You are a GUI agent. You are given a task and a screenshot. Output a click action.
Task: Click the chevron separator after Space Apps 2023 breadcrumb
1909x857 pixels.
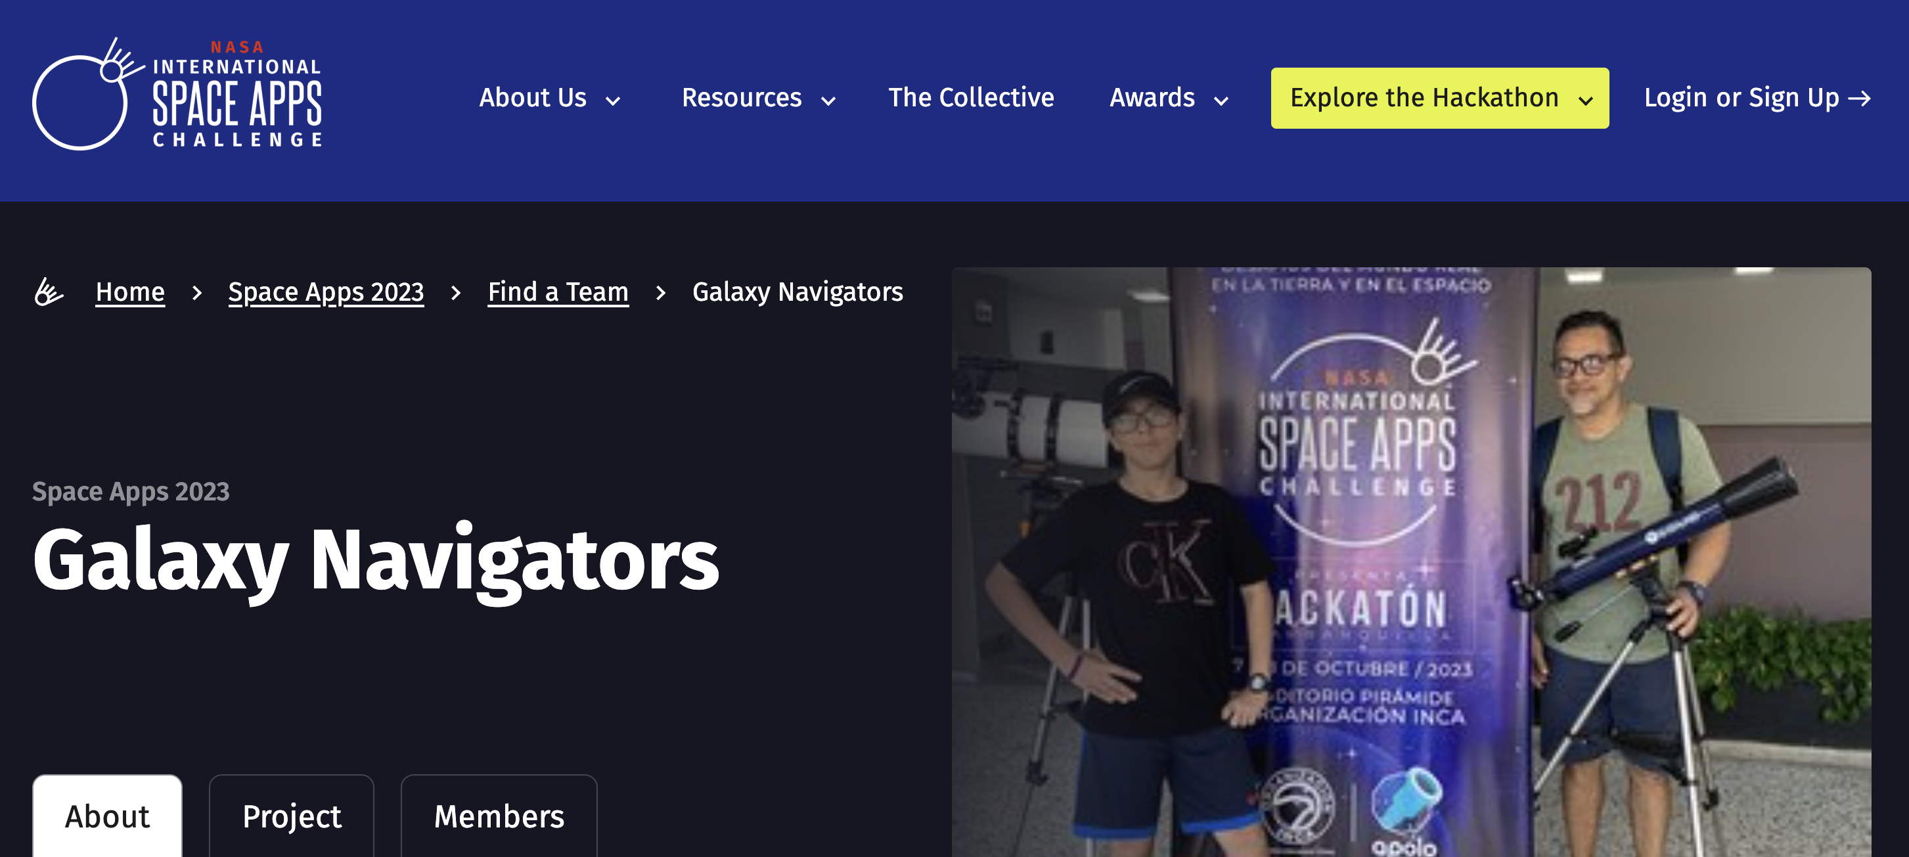point(456,293)
